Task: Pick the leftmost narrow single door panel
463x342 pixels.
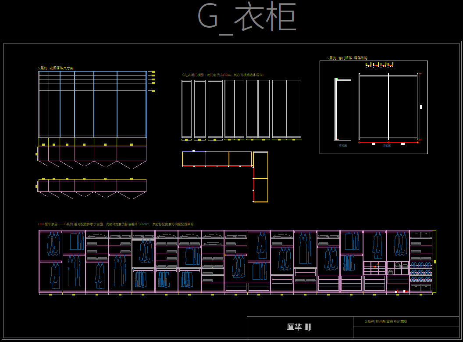Action: pyautogui.click(x=187, y=109)
